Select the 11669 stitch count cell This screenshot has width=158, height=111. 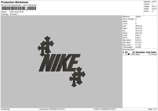pos(132,54)
